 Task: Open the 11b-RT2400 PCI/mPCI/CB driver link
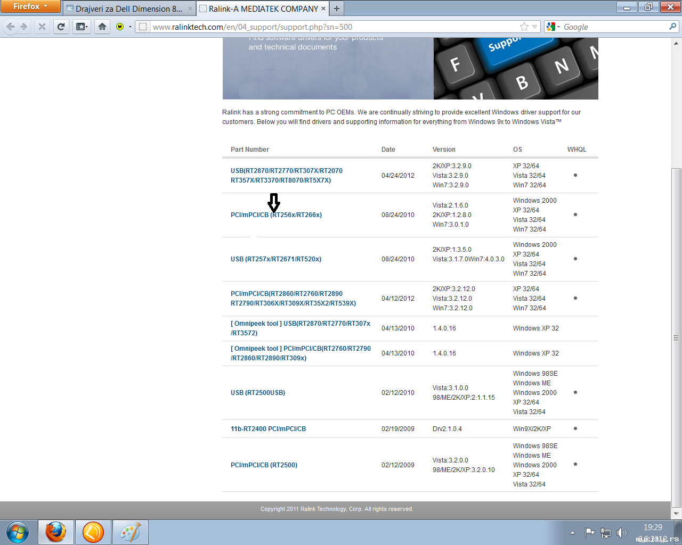coord(269,429)
